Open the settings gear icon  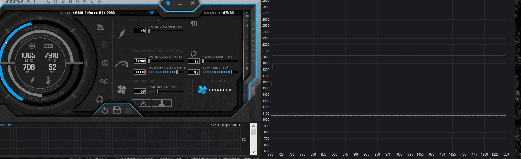(99, 100)
